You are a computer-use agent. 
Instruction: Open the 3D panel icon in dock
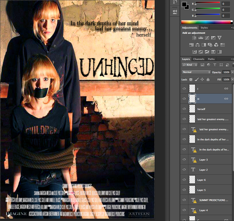tap(175, 12)
